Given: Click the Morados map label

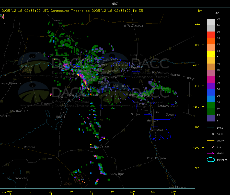Looking at the screenshot, I should tap(30, 147).
